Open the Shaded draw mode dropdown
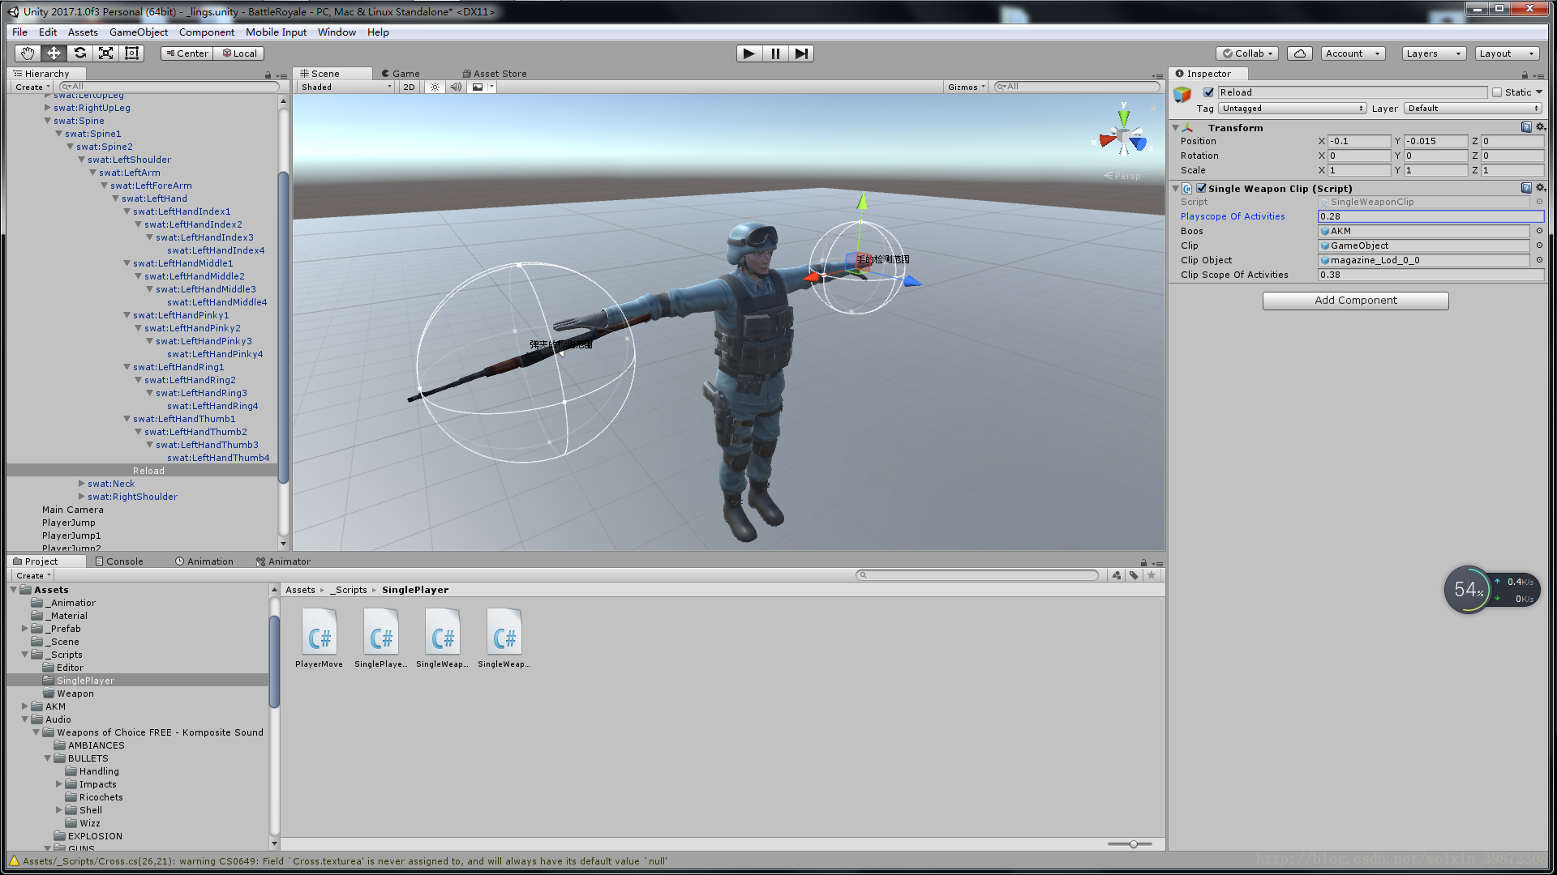Image resolution: width=1557 pixels, height=875 pixels. (x=345, y=87)
